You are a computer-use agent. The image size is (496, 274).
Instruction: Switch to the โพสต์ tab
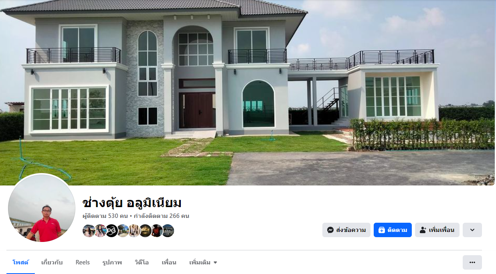(x=20, y=262)
